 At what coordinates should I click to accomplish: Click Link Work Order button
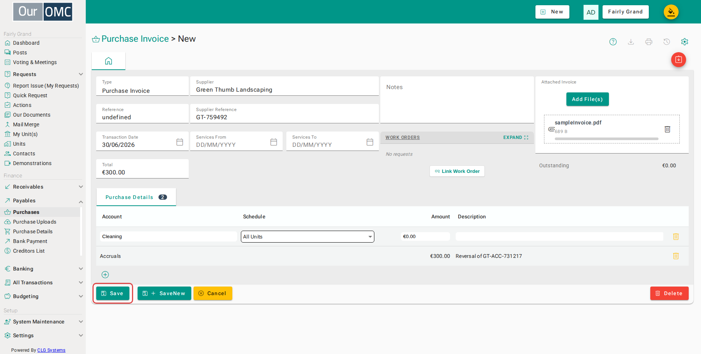pos(457,171)
